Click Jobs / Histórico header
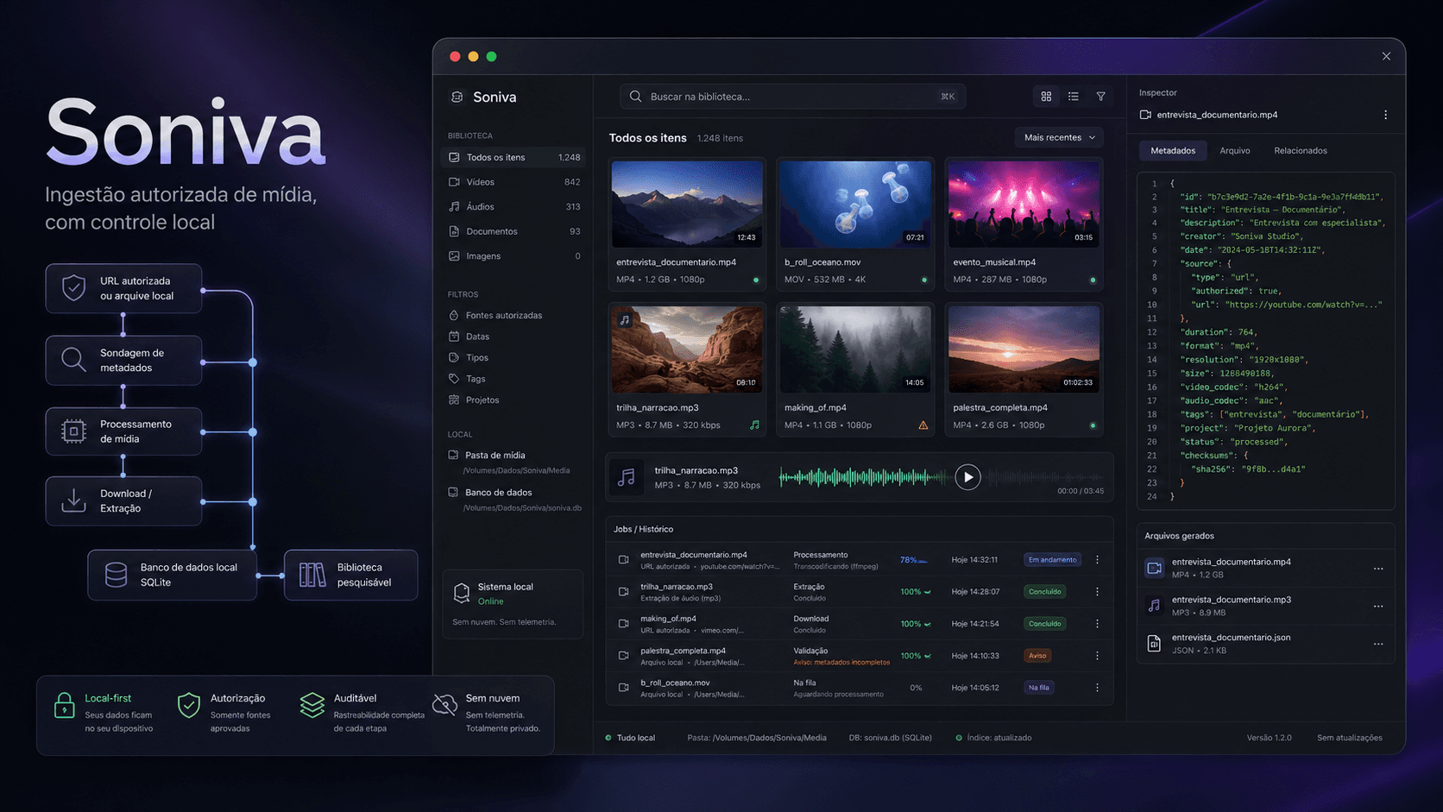Image resolution: width=1443 pixels, height=812 pixels. pos(643,529)
